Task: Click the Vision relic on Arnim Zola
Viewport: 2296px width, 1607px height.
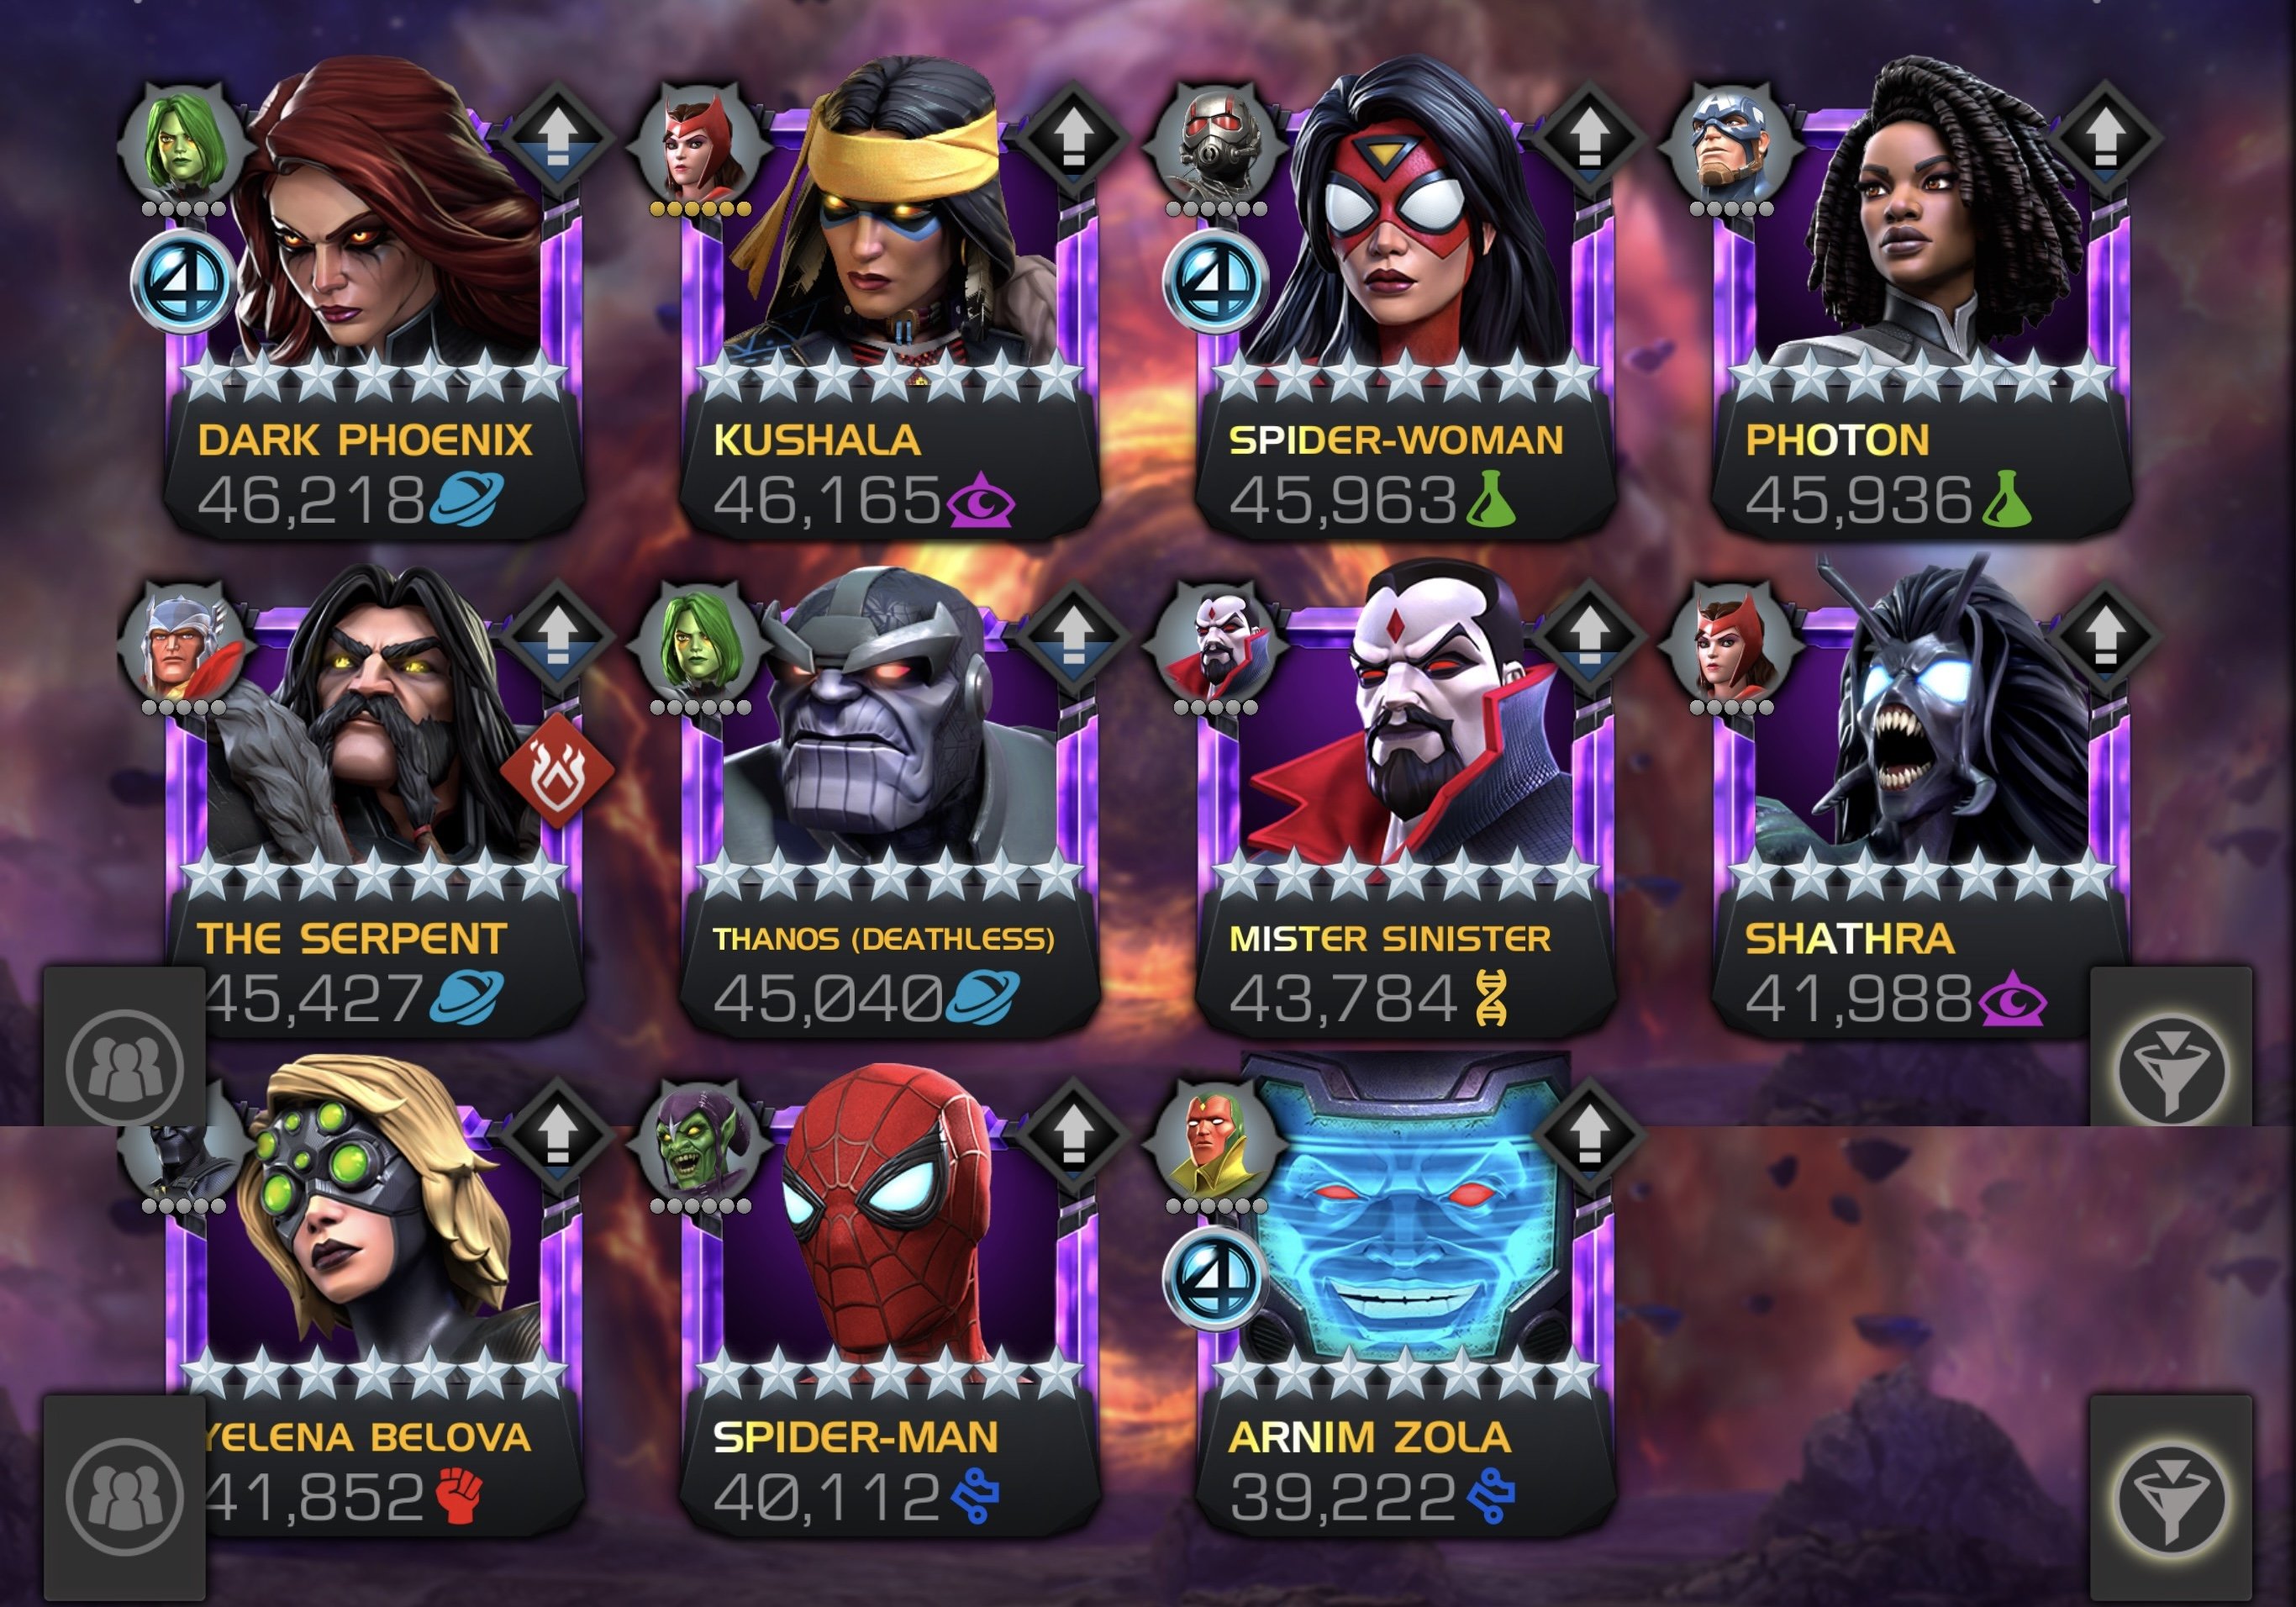Action: [x=1214, y=1143]
